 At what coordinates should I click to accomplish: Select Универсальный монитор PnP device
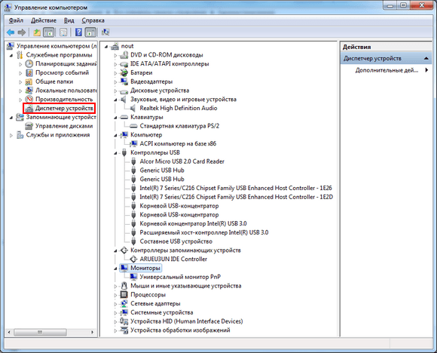[180, 277]
